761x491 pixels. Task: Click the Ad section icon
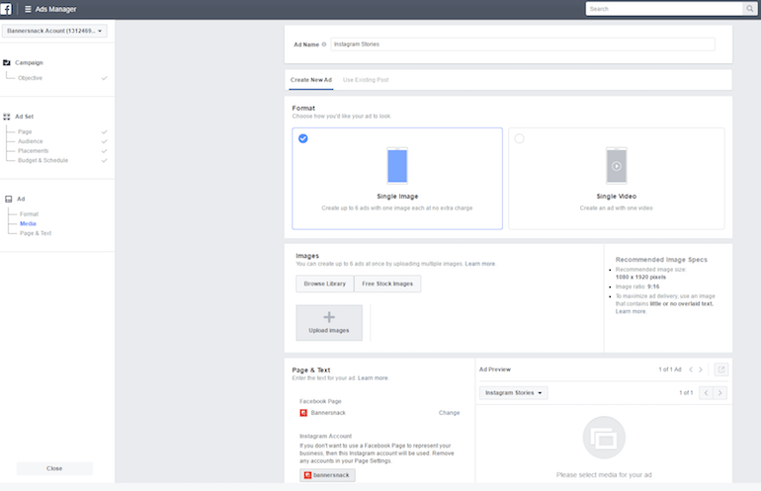point(8,199)
